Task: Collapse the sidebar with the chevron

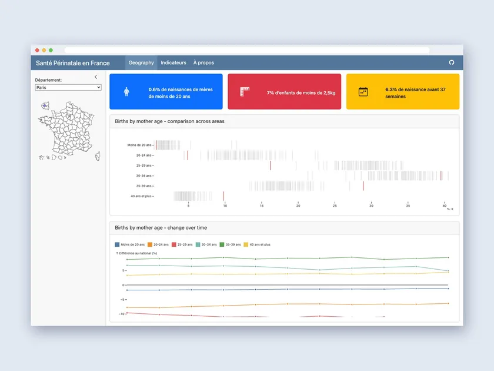Action: tap(96, 77)
